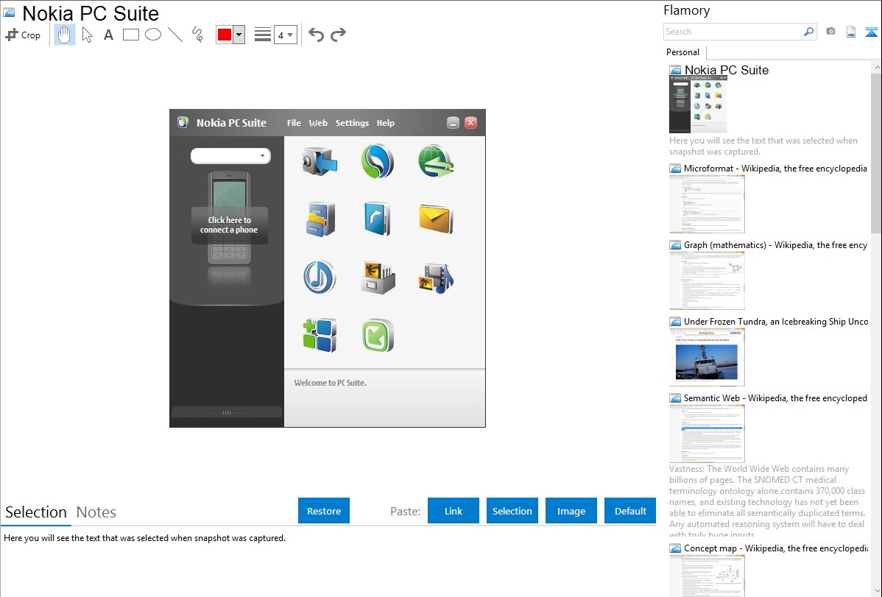Open the Personal tab

pos(682,52)
